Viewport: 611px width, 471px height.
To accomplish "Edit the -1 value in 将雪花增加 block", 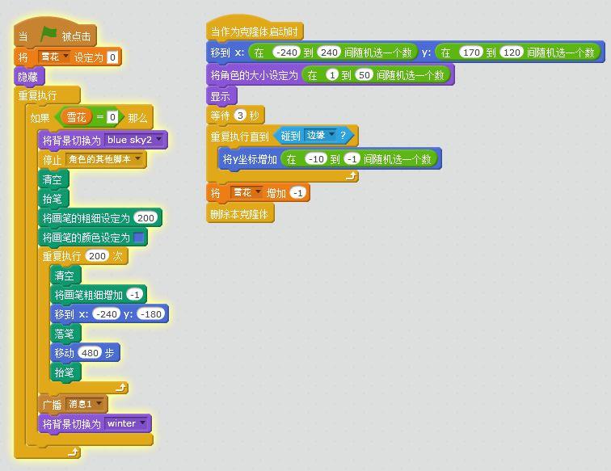I will pos(298,193).
